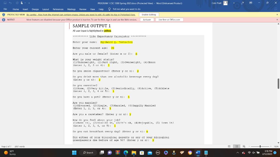Click the zoom out minus button
Screen dimensions: 280x157
[x=249, y=146]
